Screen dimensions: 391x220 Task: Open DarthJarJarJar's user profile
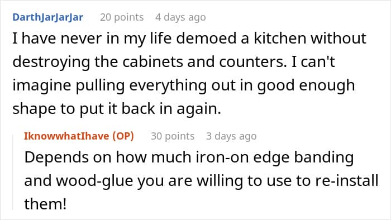(x=48, y=17)
